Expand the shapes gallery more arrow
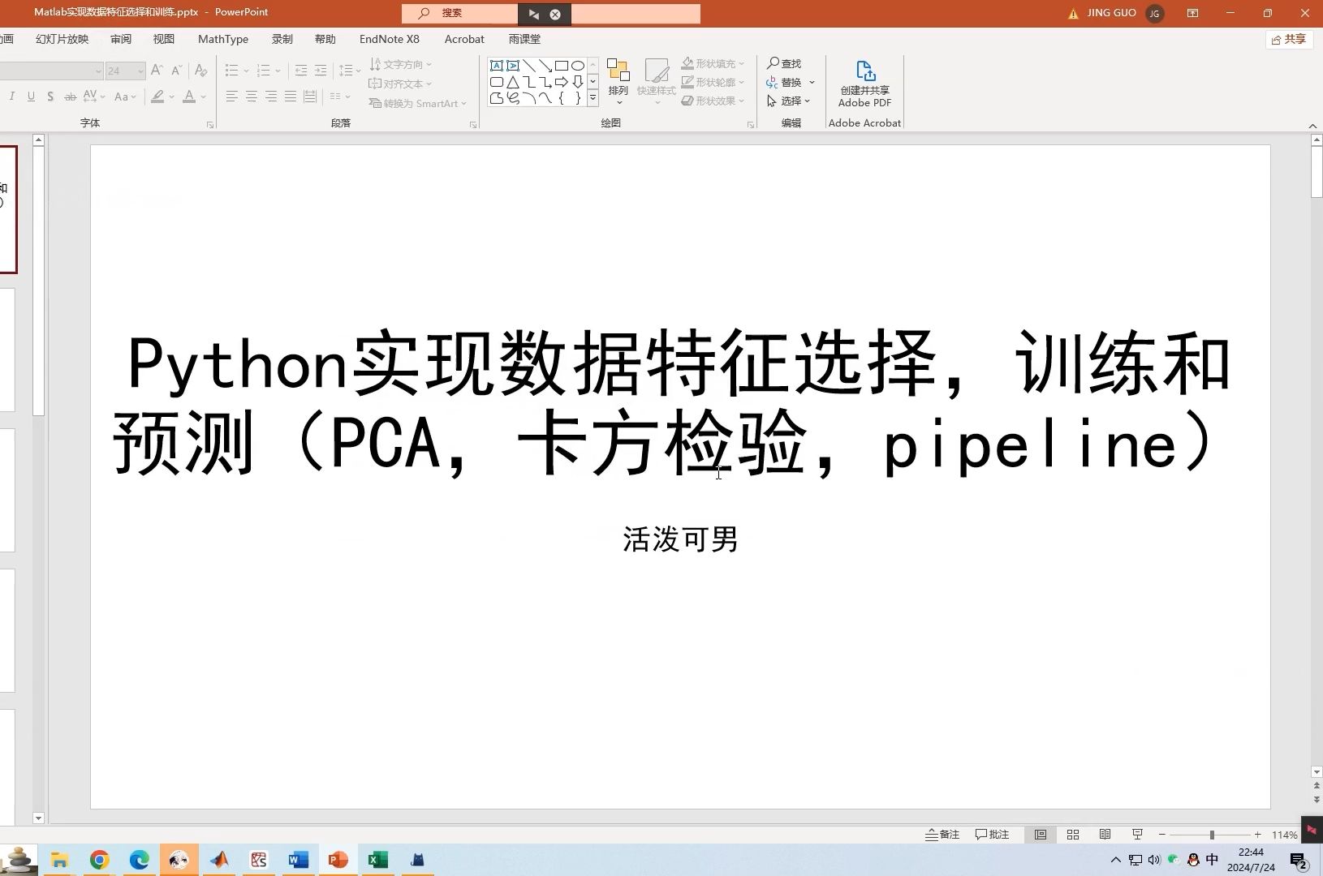 click(593, 98)
